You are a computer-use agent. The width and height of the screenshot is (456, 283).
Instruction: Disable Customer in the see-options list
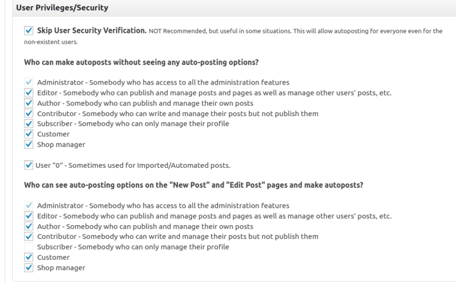(30, 257)
